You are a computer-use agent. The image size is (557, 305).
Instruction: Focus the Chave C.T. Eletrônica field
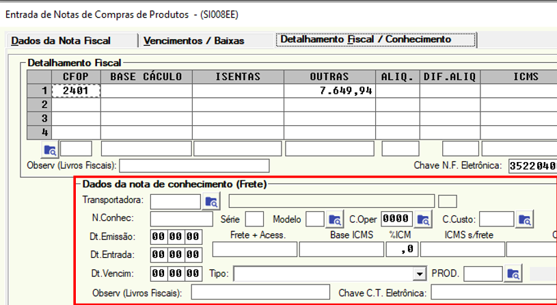pos(493,293)
